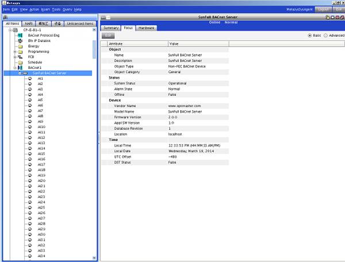The height and width of the screenshot is (262, 345).
Task: Click the Edit button in Focus panel
Action: click(109, 36)
